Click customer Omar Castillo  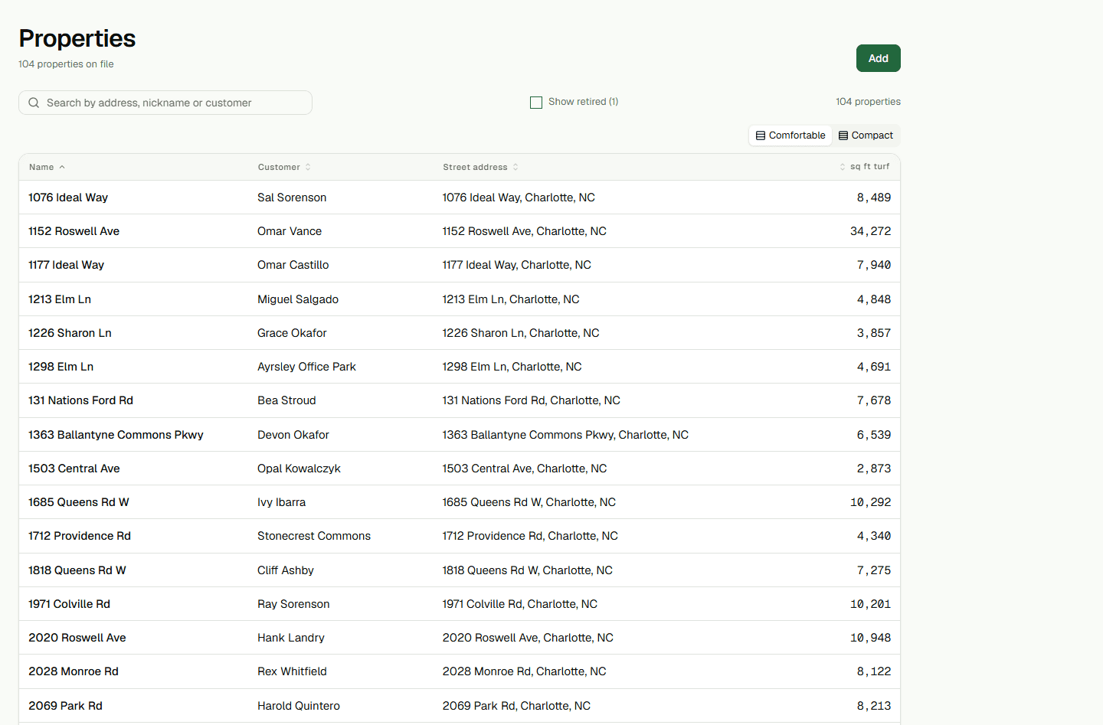tap(293, 265)
